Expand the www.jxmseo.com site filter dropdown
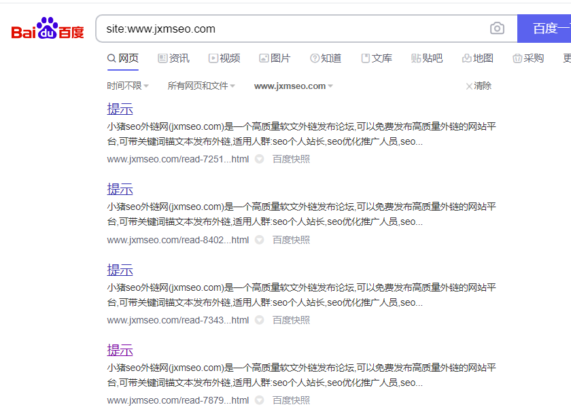 [294, 86]
